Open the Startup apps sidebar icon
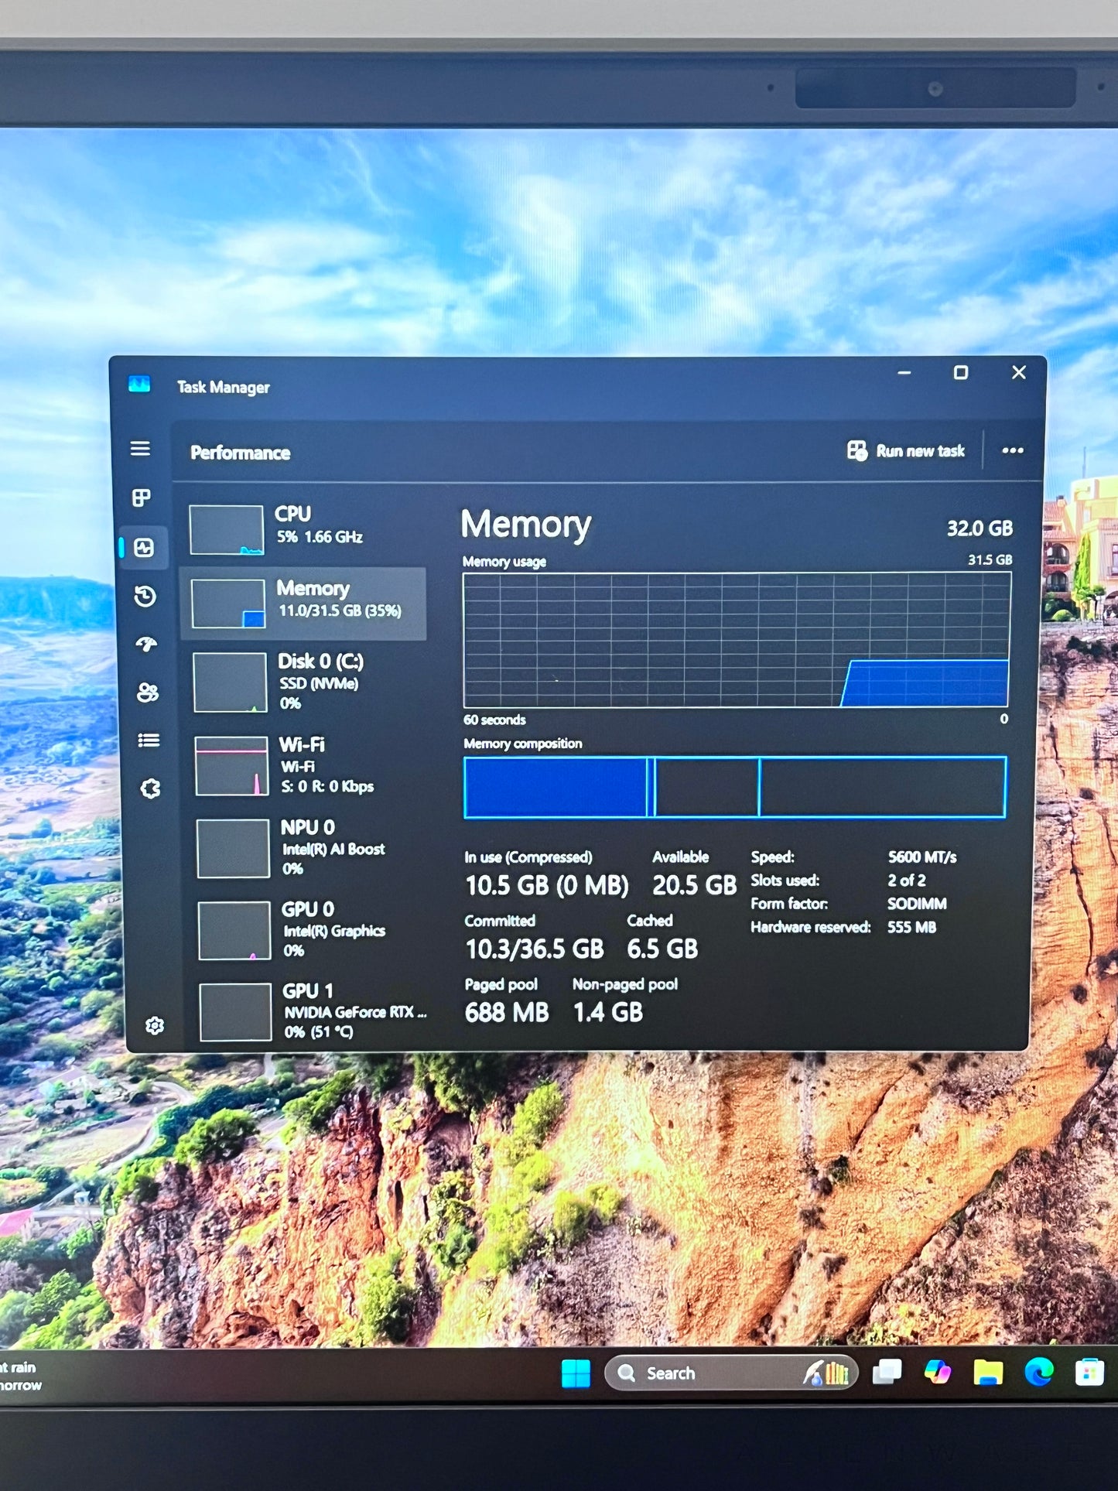Image resolution: width=1118 pixels, height=1491 pixels. (x=146, y=644)
